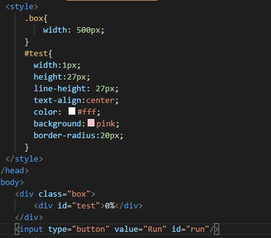Click the #fff color value text
The height and width of the screenshot is (238, 271).
point(86,112)
